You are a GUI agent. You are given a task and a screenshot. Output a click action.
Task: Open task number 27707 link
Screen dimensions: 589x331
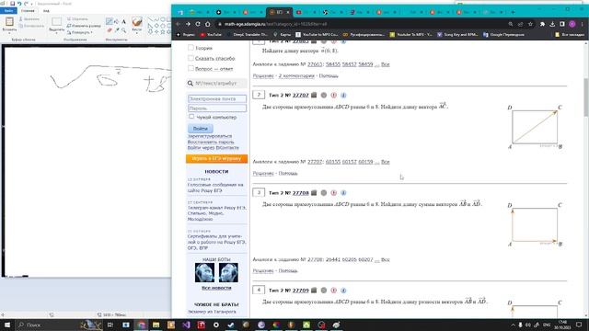coord(301,96)
